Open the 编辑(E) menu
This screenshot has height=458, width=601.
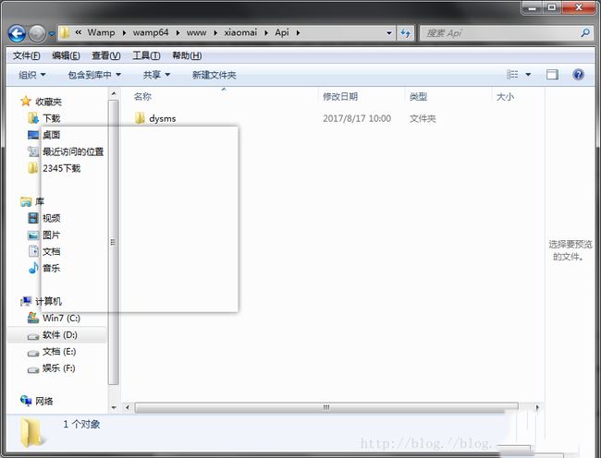[66, 55]
